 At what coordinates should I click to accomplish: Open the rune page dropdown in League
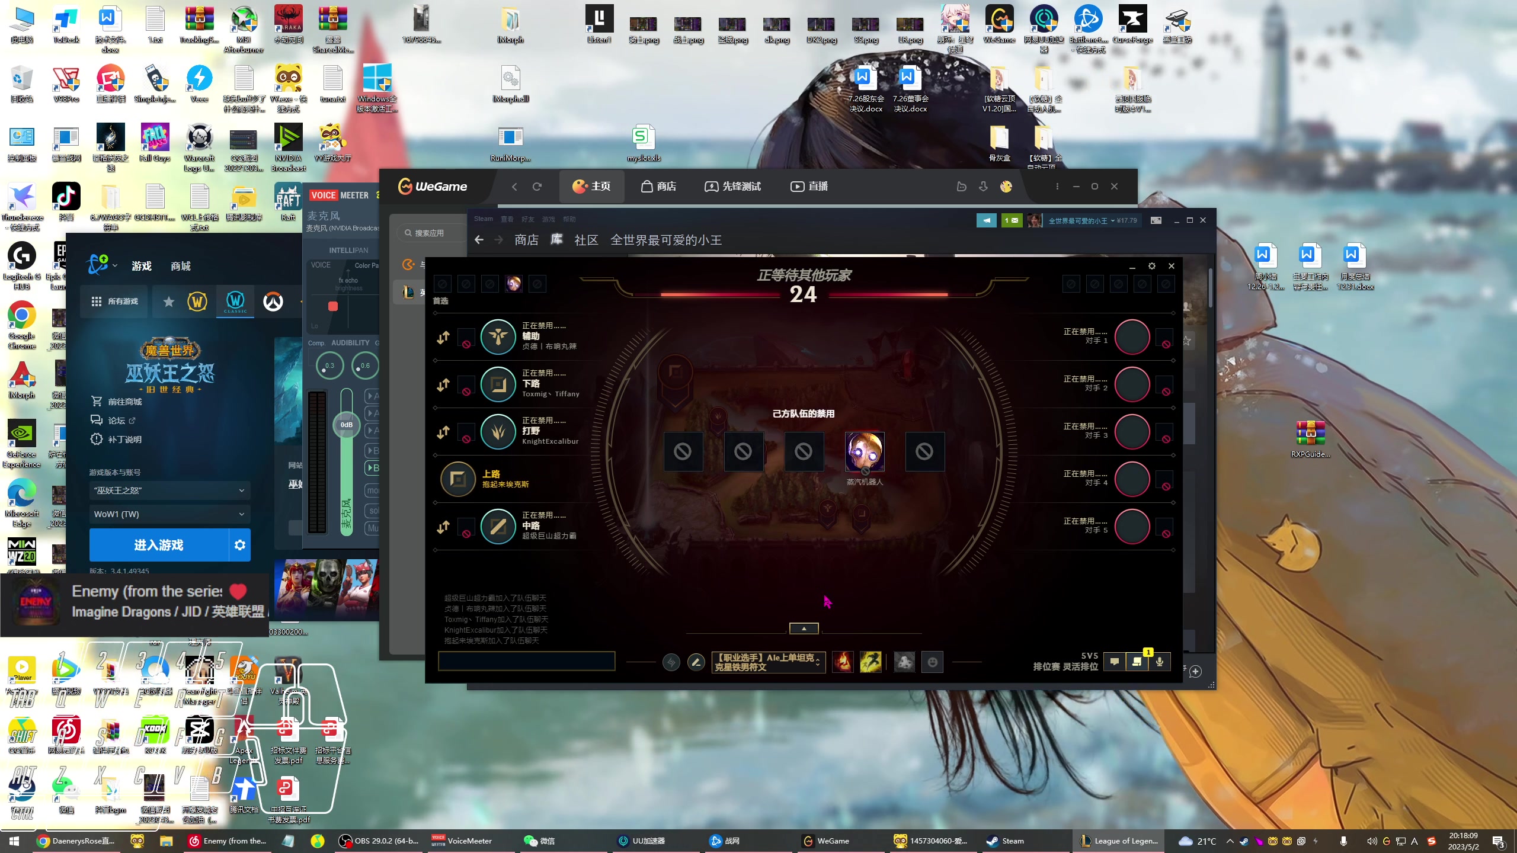(768, 662)
